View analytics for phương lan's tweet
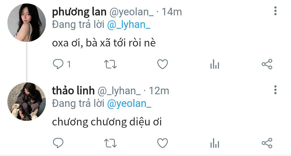 point(215,64)
